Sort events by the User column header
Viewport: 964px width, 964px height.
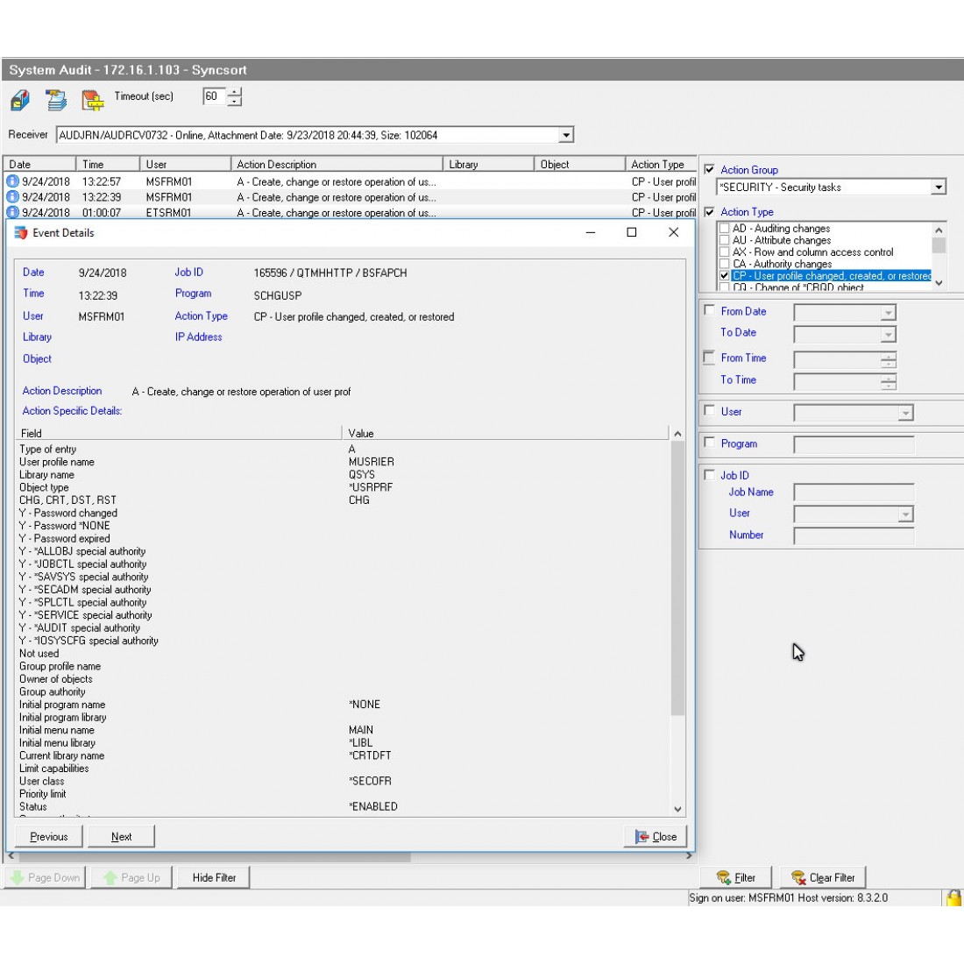coord(184,164)
